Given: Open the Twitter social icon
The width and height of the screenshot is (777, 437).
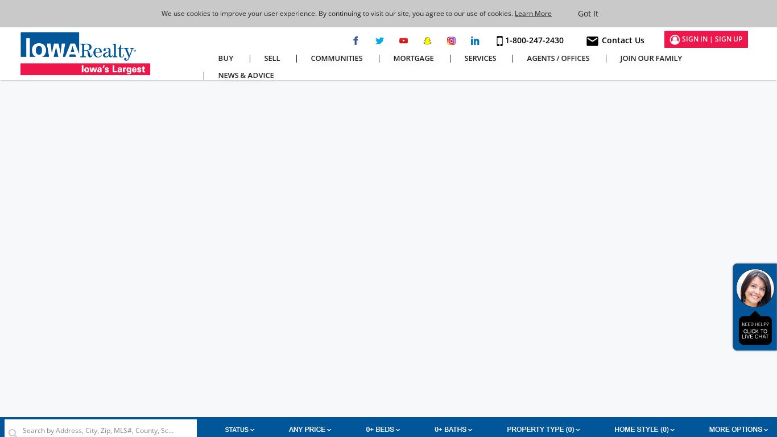Looking at the screenshot, I should pos(379,40).
